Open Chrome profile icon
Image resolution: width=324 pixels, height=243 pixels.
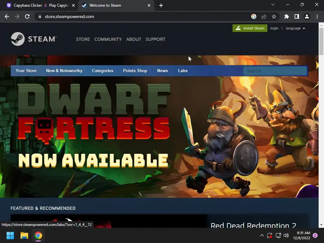(307, 16)
